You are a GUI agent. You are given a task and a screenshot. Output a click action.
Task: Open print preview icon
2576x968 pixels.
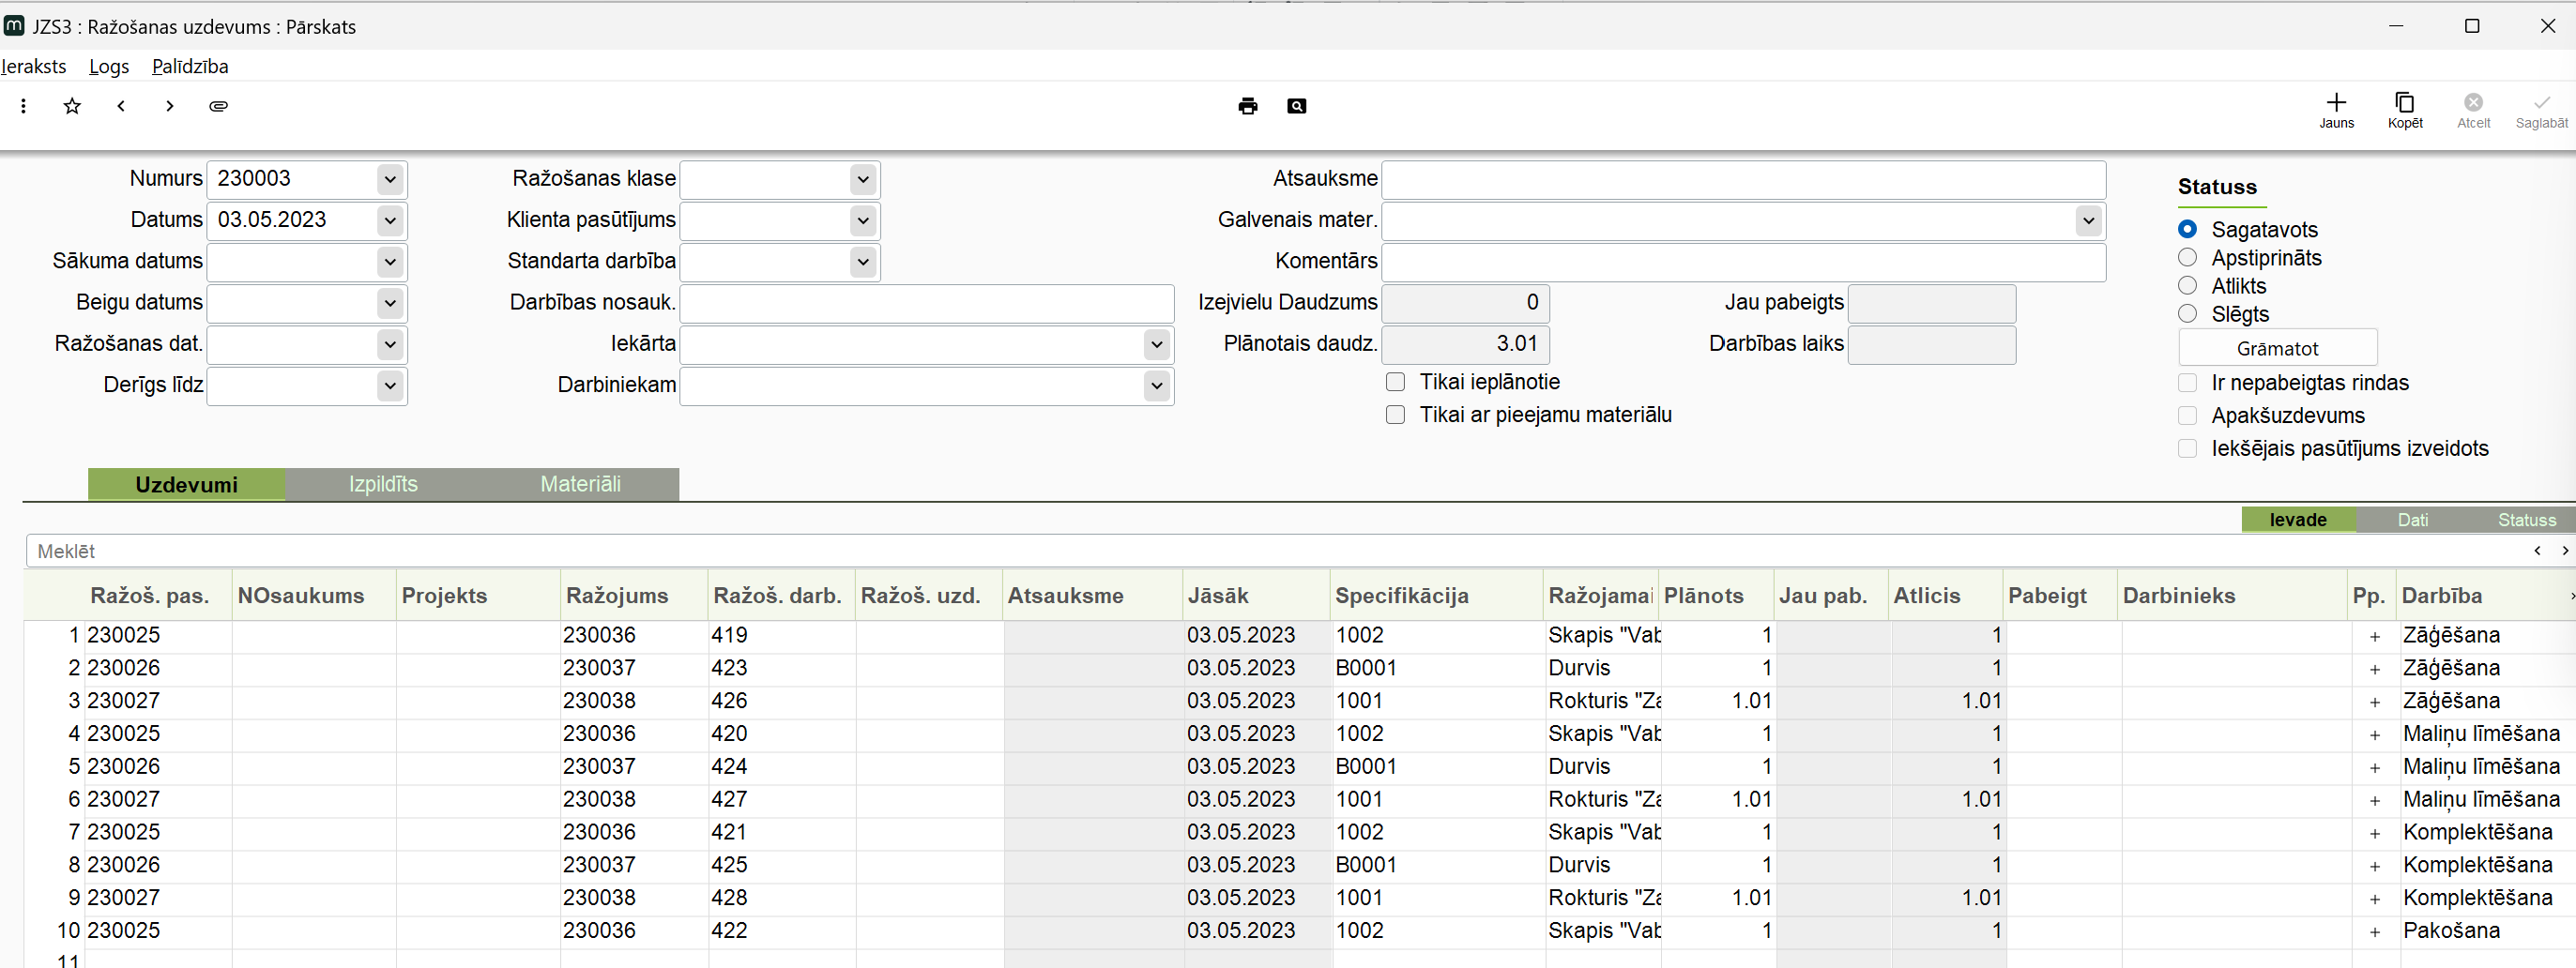click(1296, 106)
